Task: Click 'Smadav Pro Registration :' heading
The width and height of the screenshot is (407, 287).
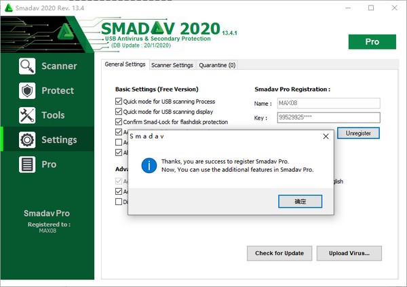Action: pos(292,90)
